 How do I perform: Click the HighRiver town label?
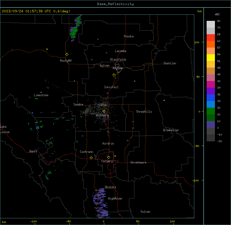pyautogui.click(x=115, y=199)
